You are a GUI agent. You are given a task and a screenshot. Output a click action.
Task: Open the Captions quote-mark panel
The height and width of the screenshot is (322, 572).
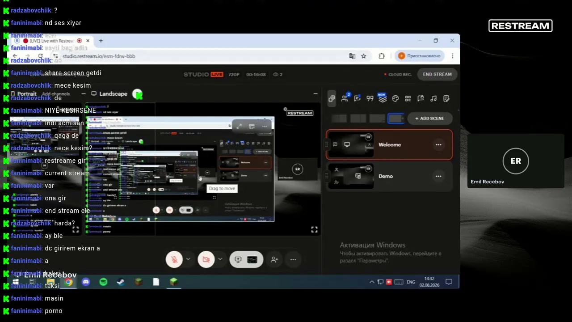(370, 98)
